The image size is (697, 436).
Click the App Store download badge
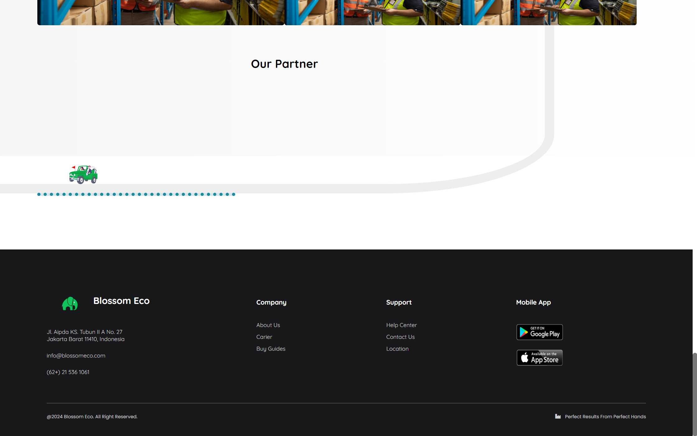point(540,358)
